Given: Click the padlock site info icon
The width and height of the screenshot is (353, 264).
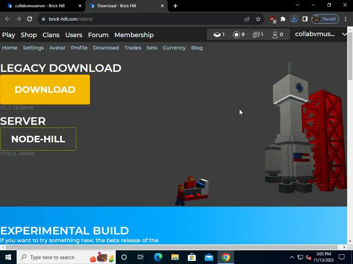Looking at the screenshot, I should click(43, 19).
